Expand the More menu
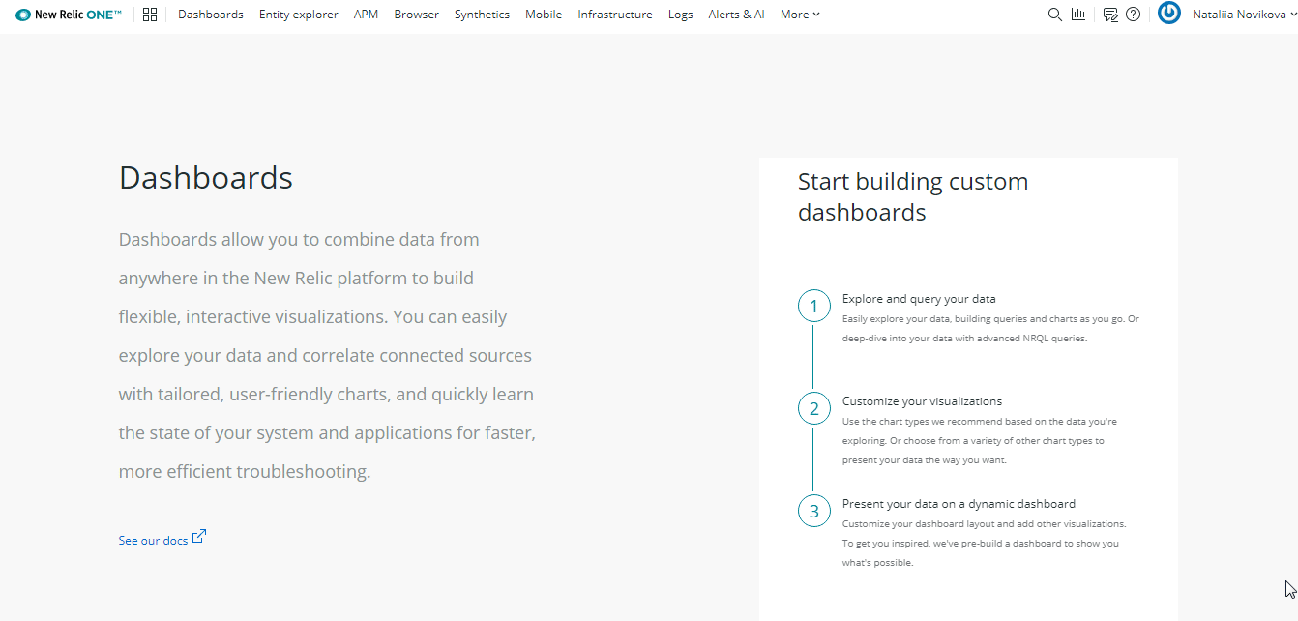 [x=800, y=15]
